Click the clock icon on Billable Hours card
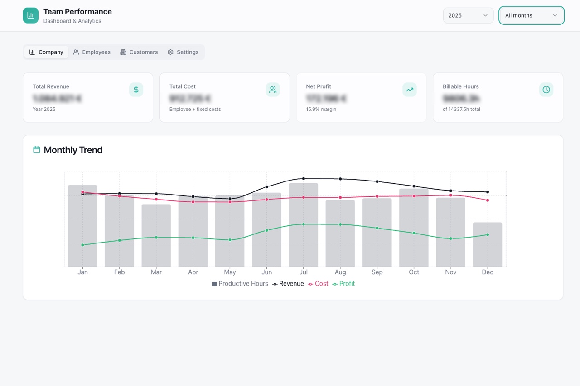Screen dimensions: 580x386 click(546, 90)
